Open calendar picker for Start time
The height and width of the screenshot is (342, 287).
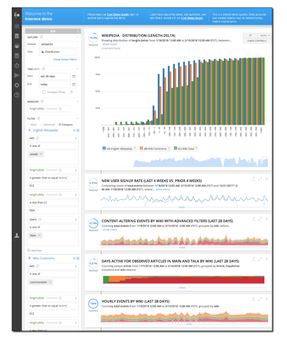pyautogui.click(x=74, y=76)
